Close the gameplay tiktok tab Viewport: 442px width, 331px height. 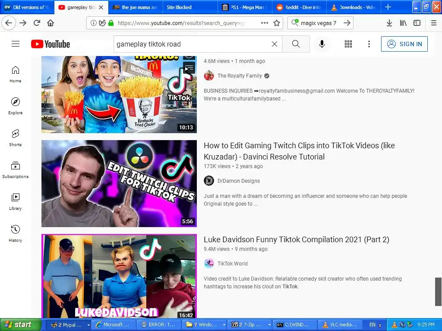(101, 7)
